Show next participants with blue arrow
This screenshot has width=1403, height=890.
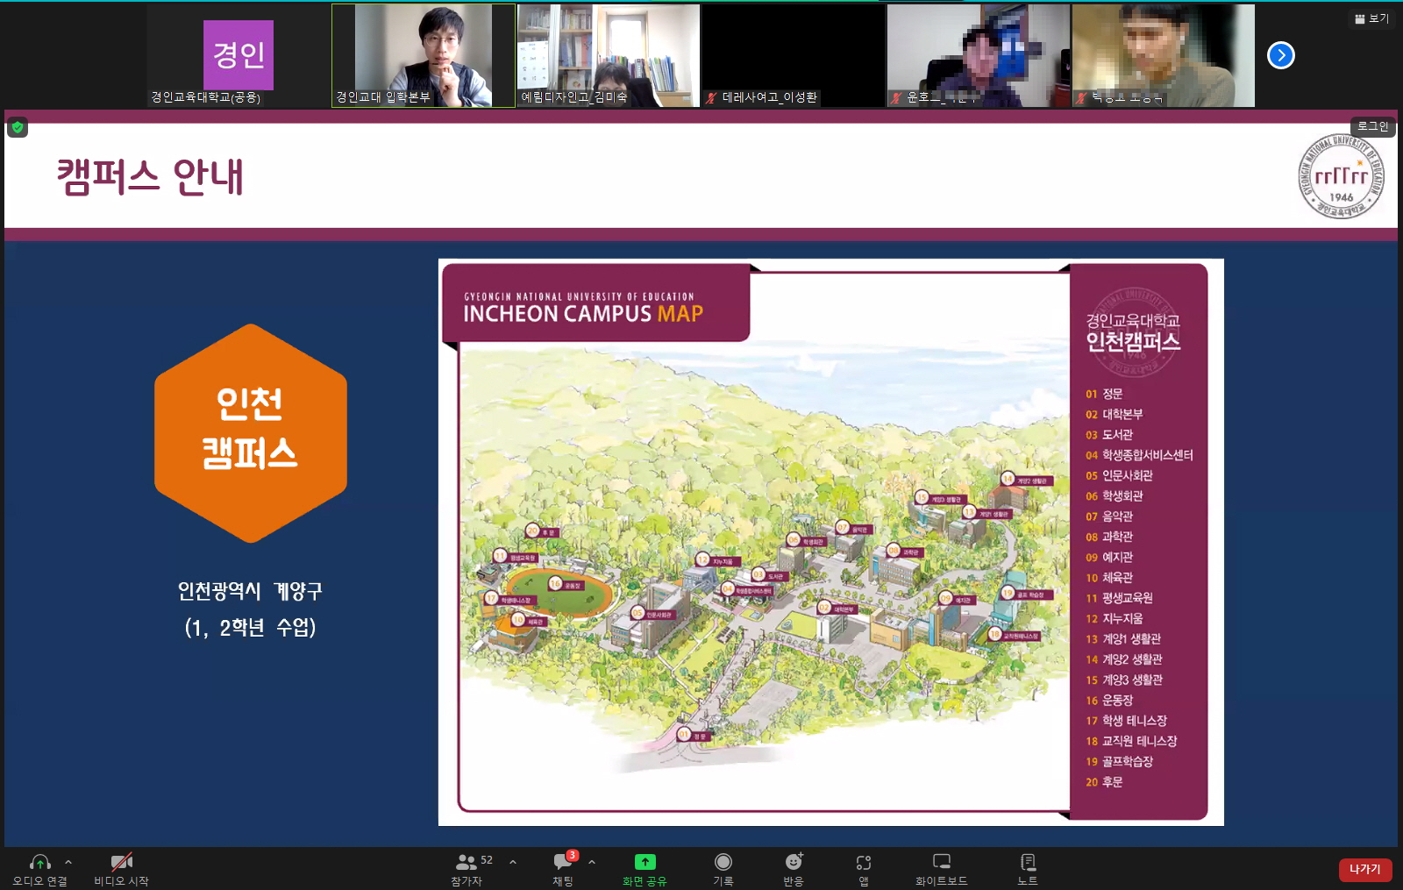(x=1280, y=55)
